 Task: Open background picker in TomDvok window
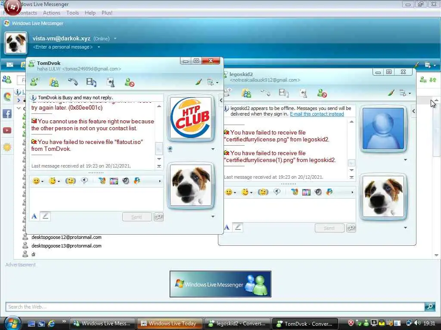click(114, 181)
